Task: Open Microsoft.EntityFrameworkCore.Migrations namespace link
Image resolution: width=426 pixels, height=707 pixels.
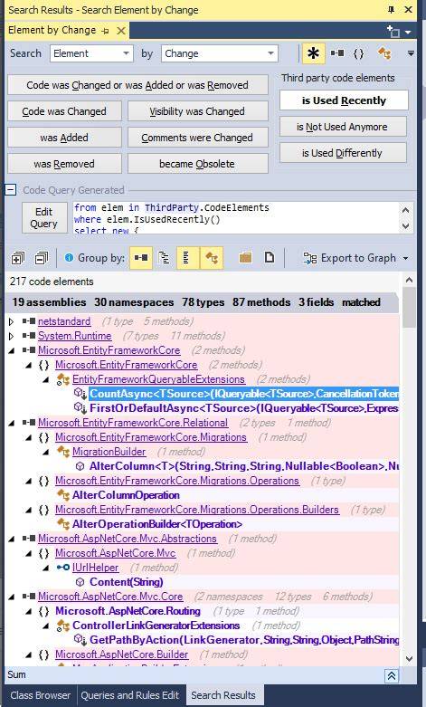Action: pyautogui.click(x=151, y=437)
